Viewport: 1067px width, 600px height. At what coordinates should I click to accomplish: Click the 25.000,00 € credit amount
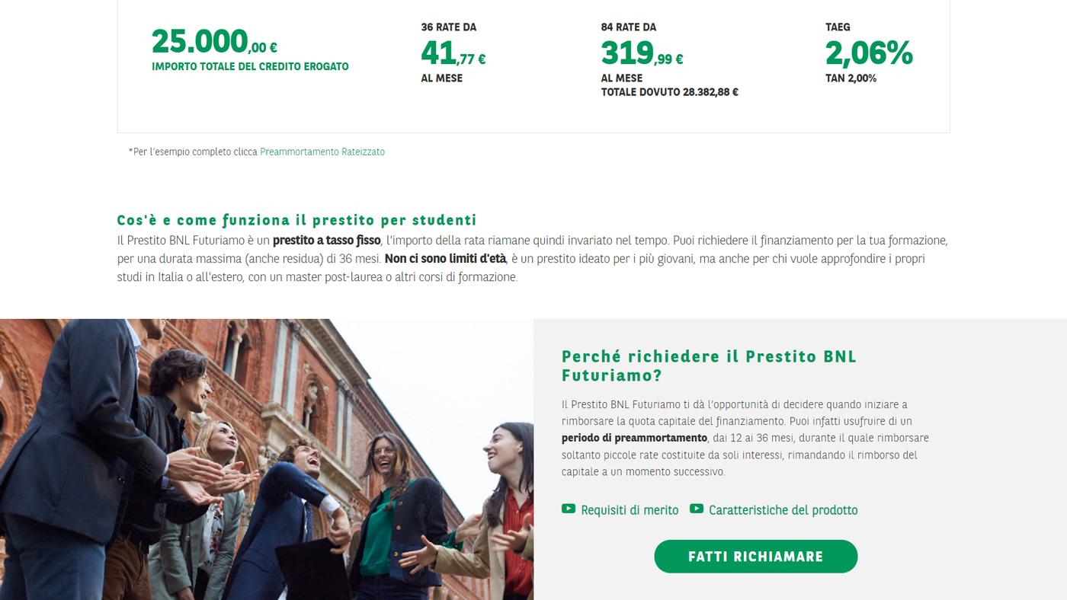(x=214, y=43)
